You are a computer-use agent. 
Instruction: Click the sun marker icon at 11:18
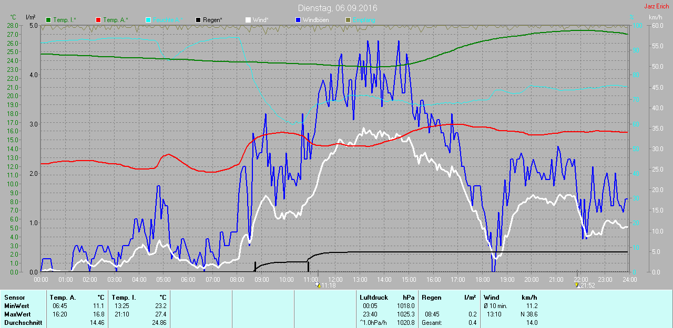click(318, 285)
